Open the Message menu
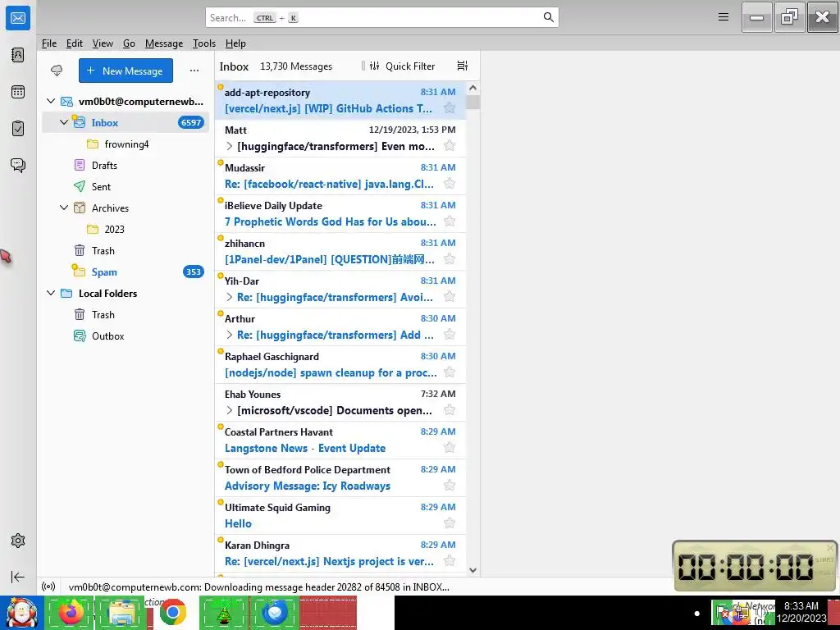Screen dimensions: 840x630 coord(164,43)
